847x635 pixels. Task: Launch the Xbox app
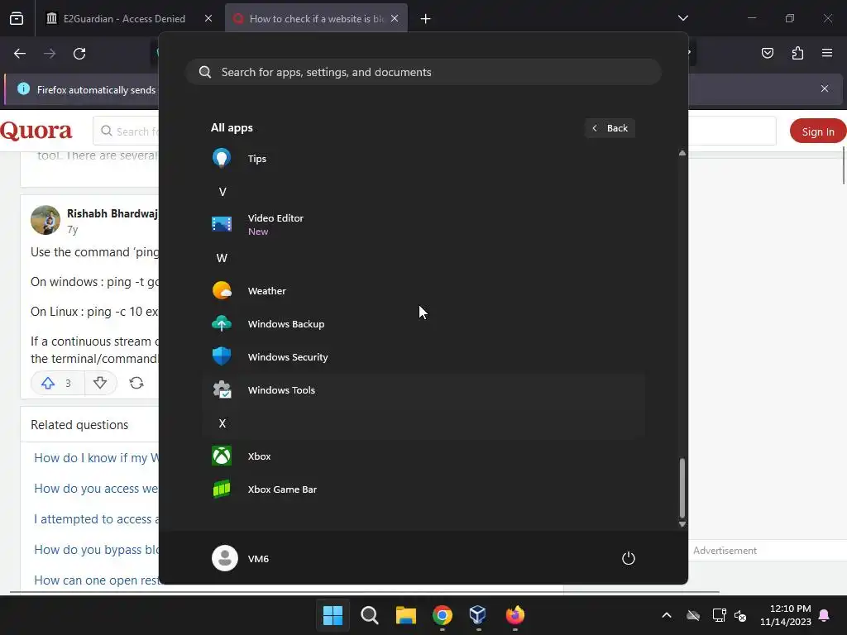tap(423, 456)
